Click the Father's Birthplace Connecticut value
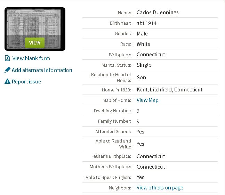The height and width of the screenshot is (195, 225). pos(151,156)
